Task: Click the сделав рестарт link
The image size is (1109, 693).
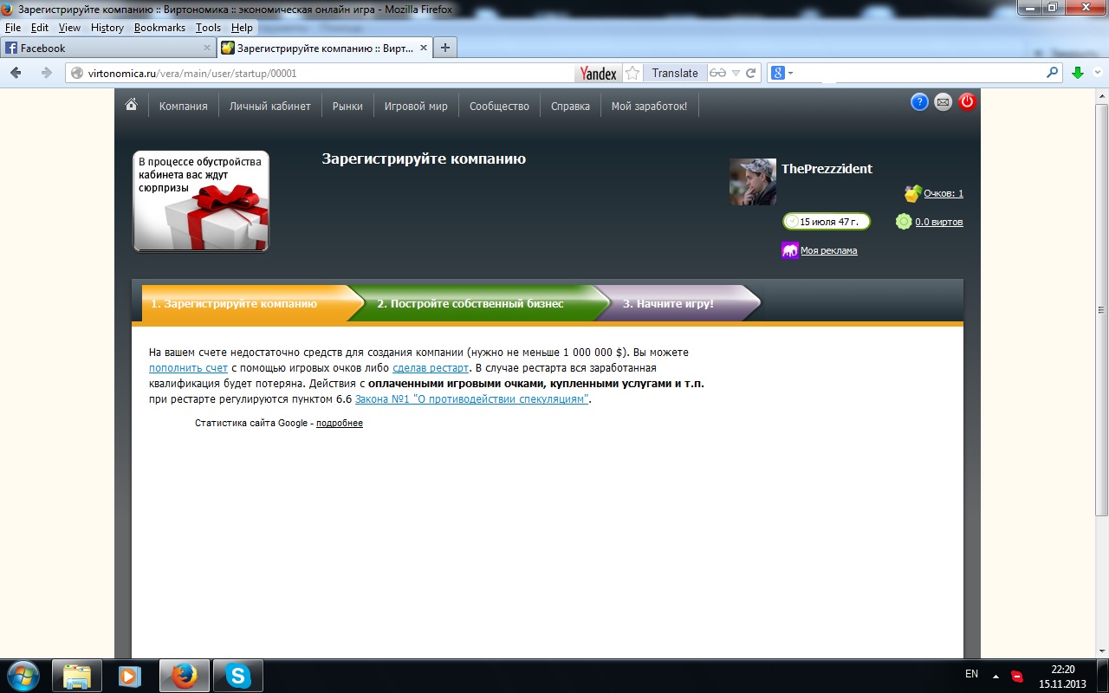Action: coord(431,368)
